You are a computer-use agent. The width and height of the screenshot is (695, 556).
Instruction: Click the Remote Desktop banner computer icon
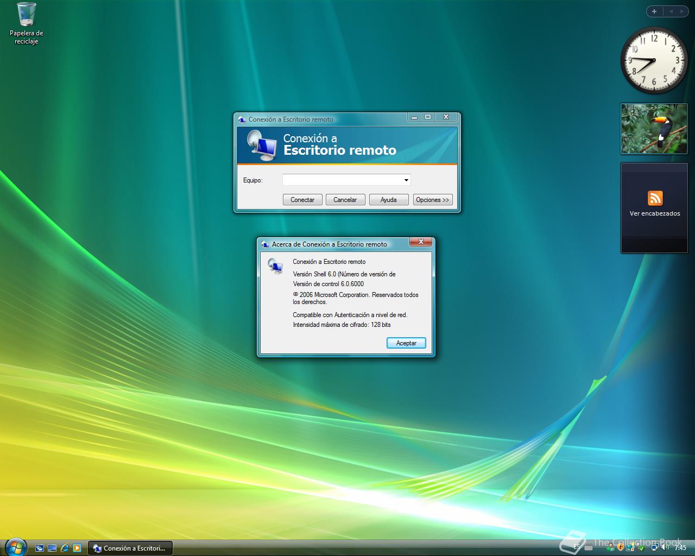click(x=262, y=145)
